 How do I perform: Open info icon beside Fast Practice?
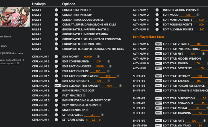tap(84, 95)
